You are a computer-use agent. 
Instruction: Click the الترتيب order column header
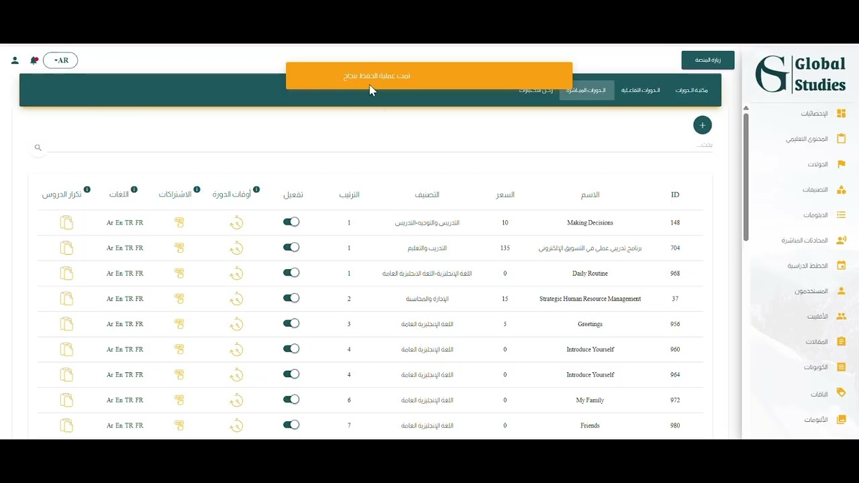(349, 195)
